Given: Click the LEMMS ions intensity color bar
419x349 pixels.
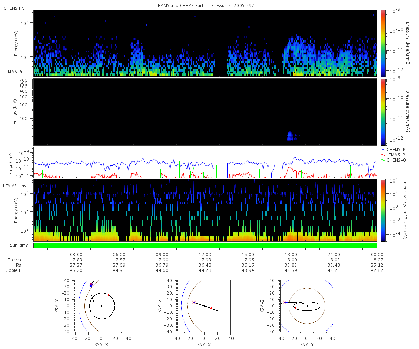Looking at the screenshot, I should point(383,210).
